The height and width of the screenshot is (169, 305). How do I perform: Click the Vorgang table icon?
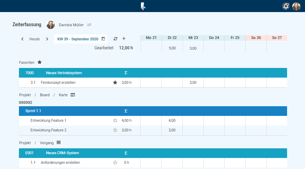[x=59, y=142]
